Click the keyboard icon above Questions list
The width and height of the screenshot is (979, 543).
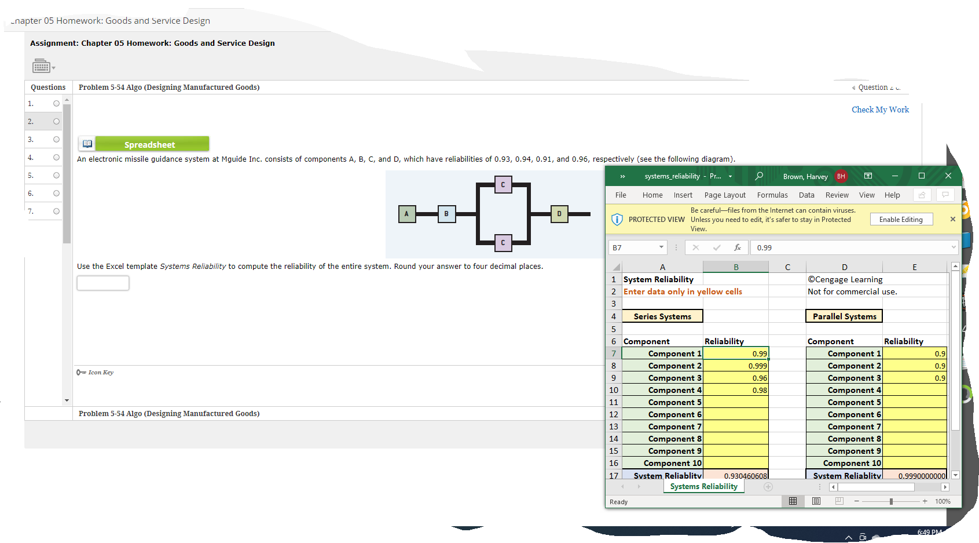(41, 66)
